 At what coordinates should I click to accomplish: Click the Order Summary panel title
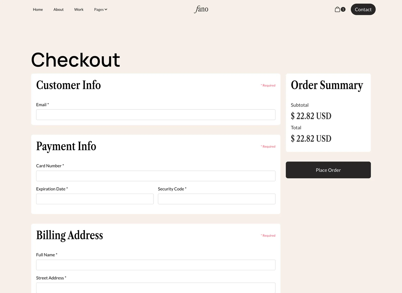[327, 85]
